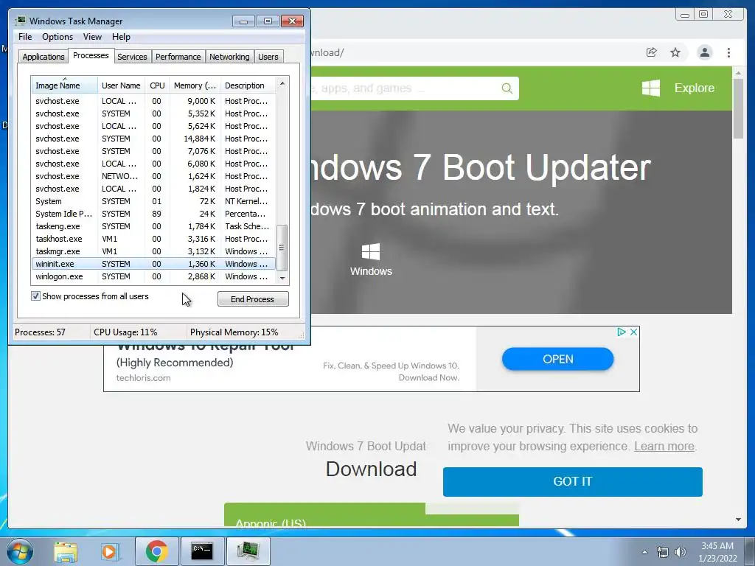Select svchost.exe row using 14,884 K
Screen dimensions: 755x566
click(x=153, y=139)
